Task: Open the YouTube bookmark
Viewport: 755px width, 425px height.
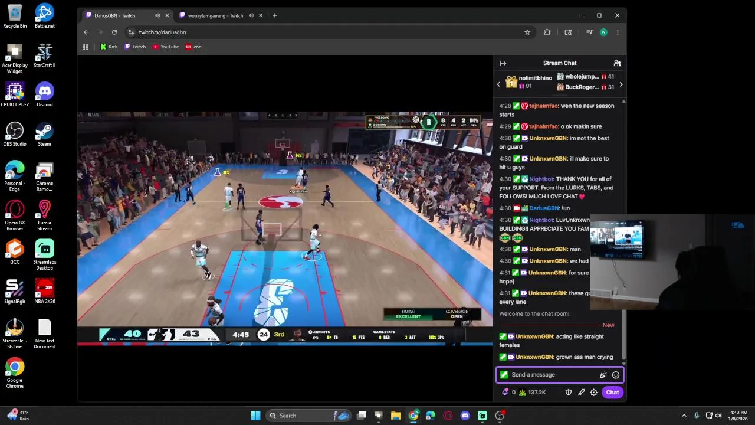Action: [166, 47]
